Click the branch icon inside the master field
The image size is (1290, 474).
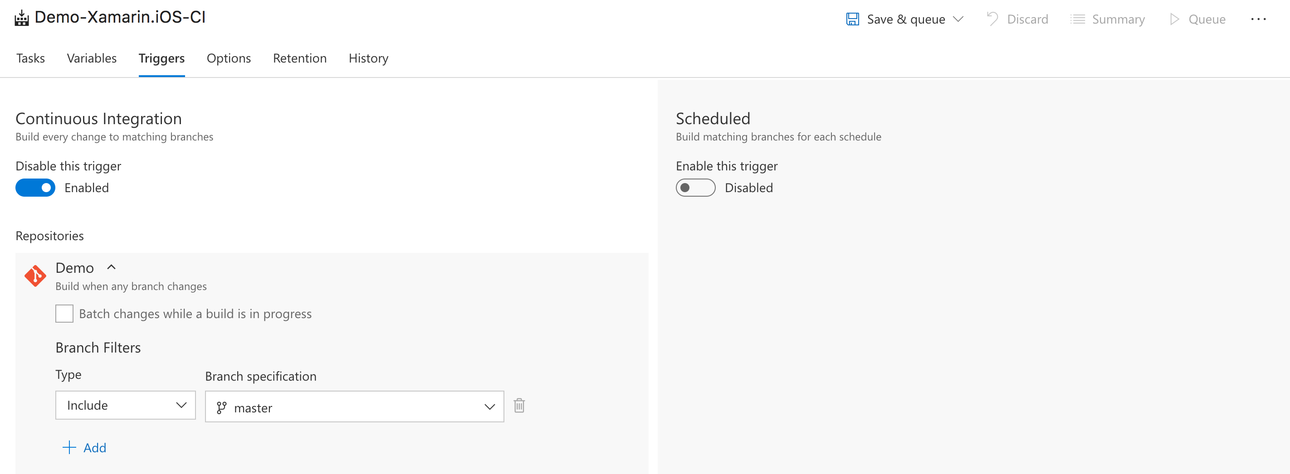[221, 407]
